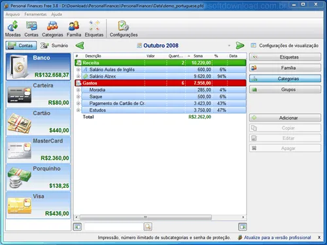The height and width of the screenshot is (245, 327).
Task: Switch to the Sumário tab
Action: 54,46
